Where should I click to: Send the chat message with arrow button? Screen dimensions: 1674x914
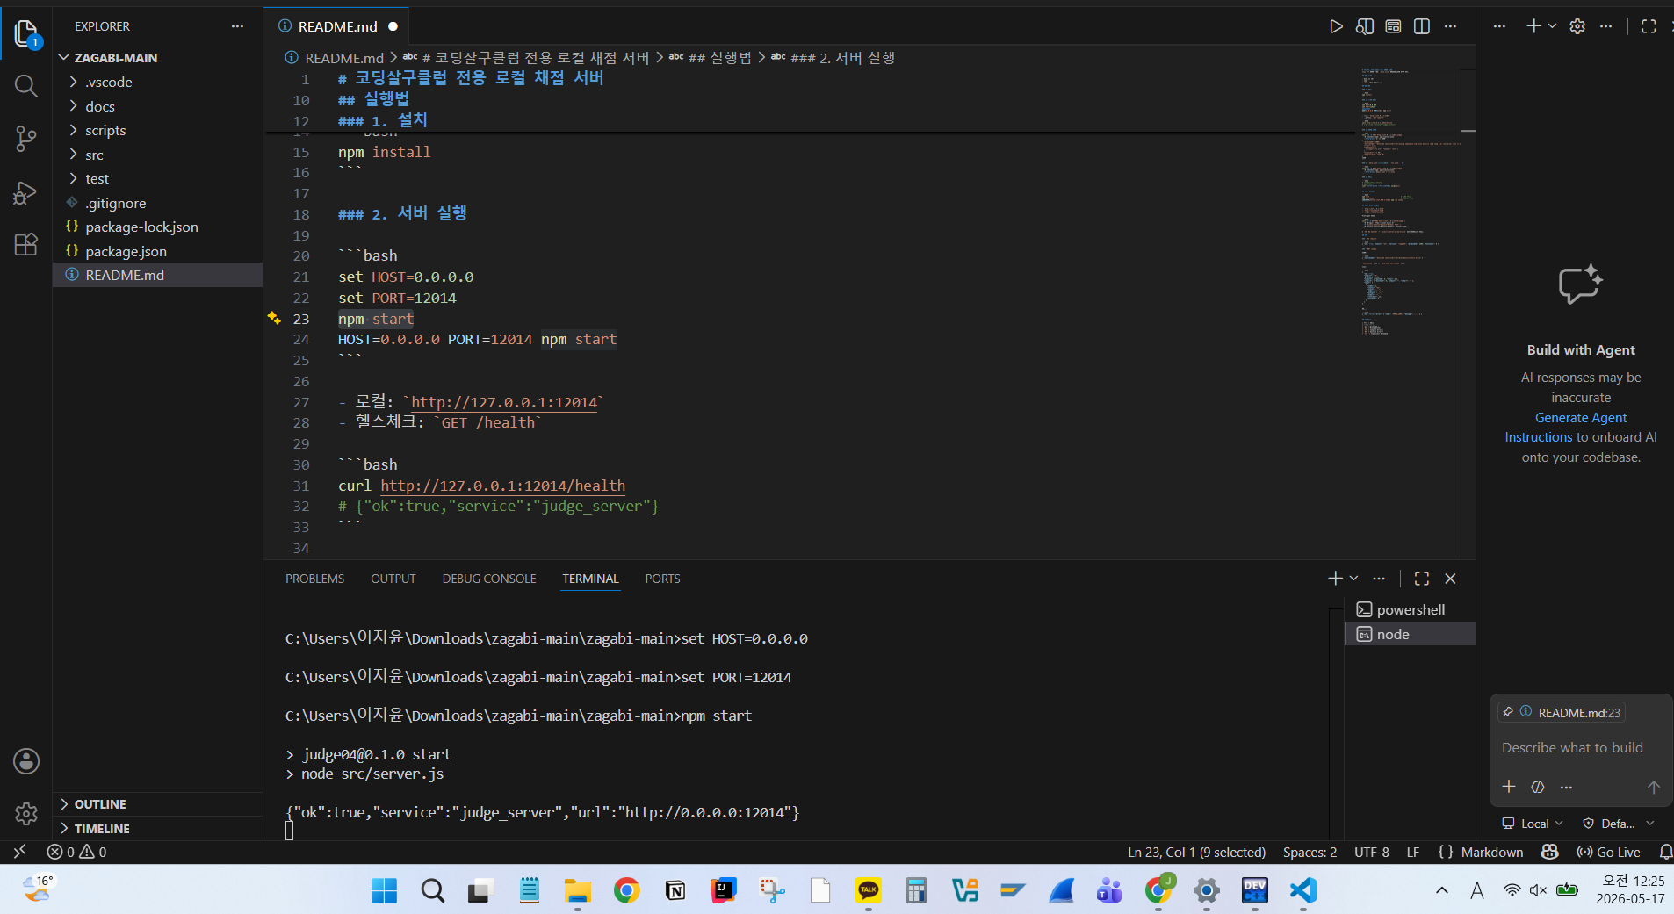point(1653,787)
